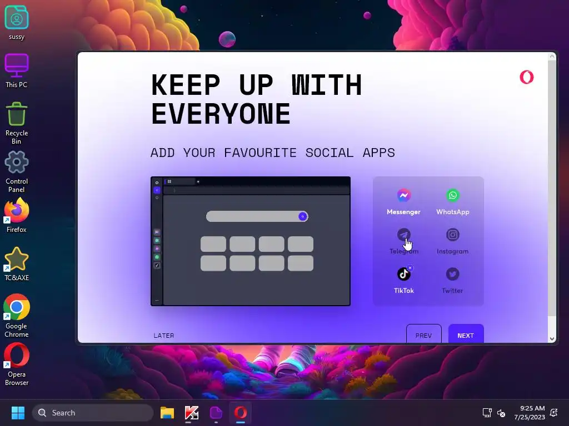Open File Explorer from the taskbar

click(x=167, y=413)
